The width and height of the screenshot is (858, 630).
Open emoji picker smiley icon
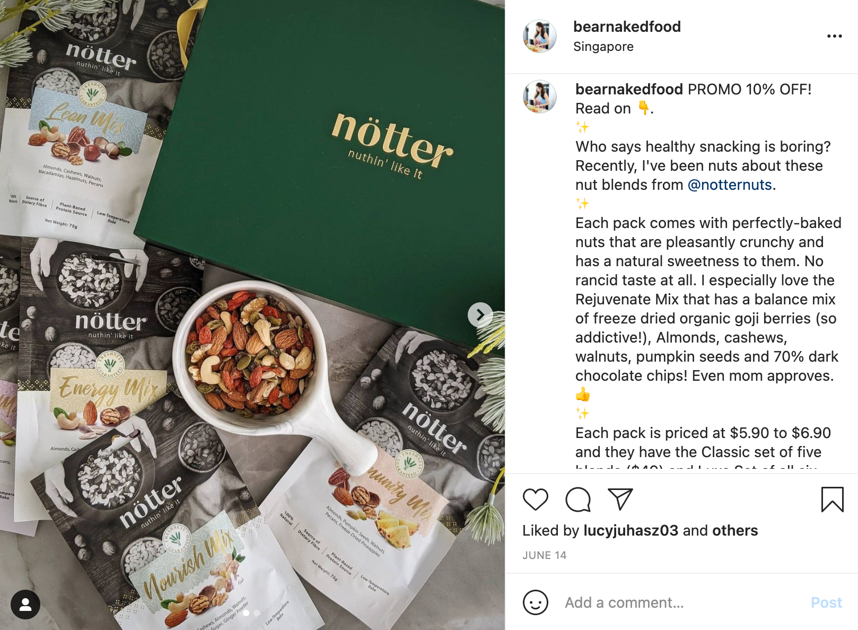535,602
